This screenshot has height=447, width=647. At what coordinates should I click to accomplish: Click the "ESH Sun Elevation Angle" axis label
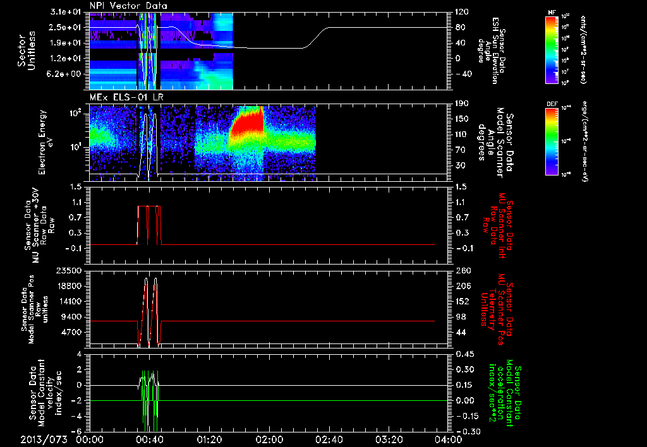coord(491,51)
